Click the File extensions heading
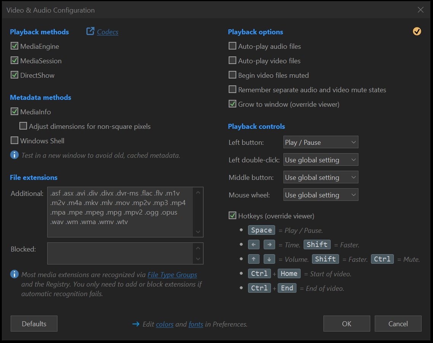The image size is (433, 343). [x=34, y=177]
